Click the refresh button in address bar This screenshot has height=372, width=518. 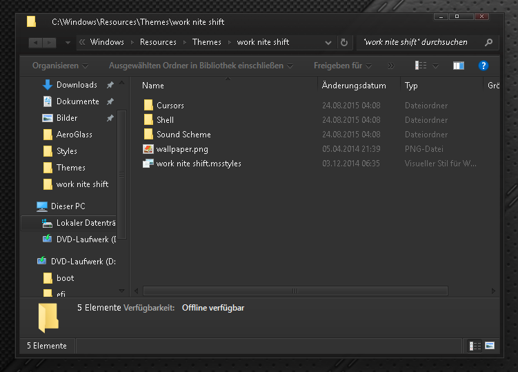pos(344,42)
